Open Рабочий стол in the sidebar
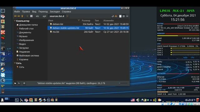 [26, 29]
